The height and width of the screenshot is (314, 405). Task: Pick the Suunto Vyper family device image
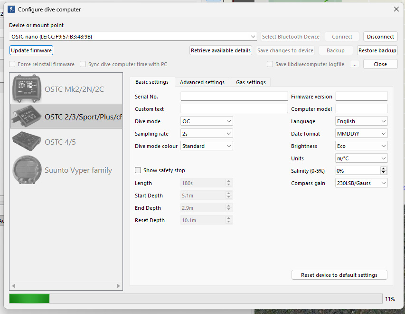coord(27,170)
